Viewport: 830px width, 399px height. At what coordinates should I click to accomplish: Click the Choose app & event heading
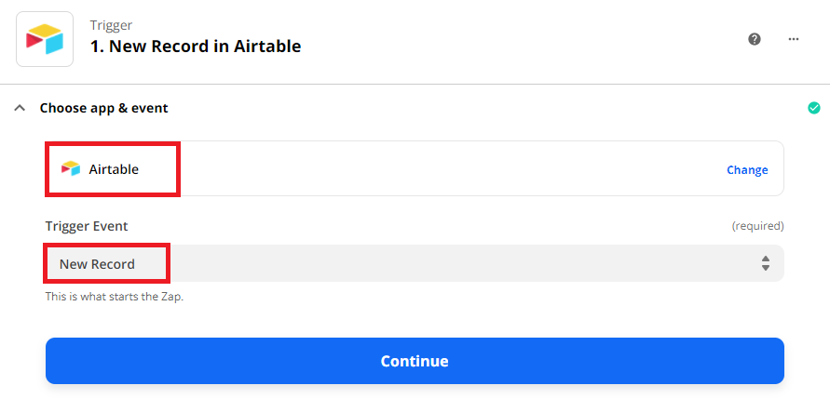tap(103, 108)
